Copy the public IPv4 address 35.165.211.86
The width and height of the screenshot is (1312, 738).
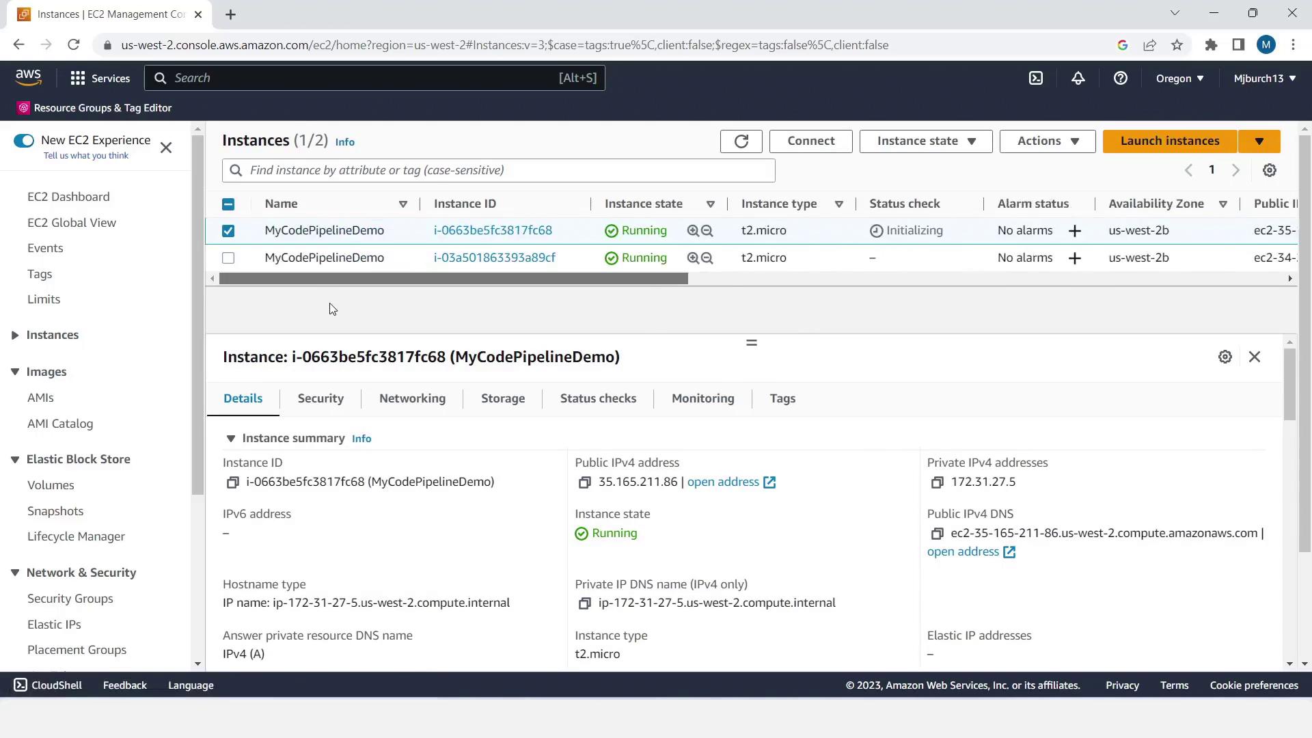coord(584,482)
